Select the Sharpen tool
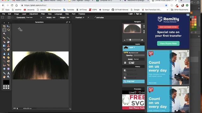 coord(9,54)
